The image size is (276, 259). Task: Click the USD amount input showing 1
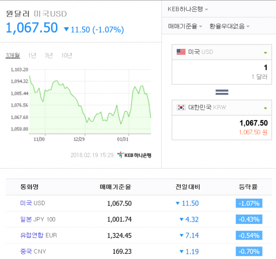(222, 72)
